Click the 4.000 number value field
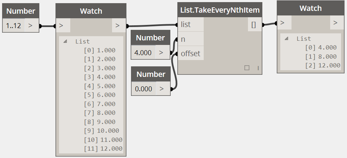The width and height of the screenshot is (347, 158). tap(143, 53)
